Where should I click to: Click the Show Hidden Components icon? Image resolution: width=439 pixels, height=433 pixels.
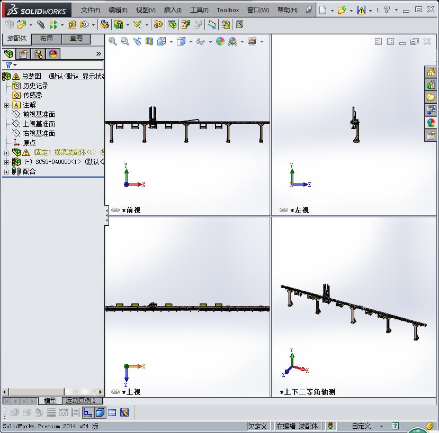coord(105,25)
